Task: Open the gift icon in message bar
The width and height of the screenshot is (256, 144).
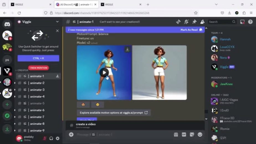Action: tap(176, 135)
